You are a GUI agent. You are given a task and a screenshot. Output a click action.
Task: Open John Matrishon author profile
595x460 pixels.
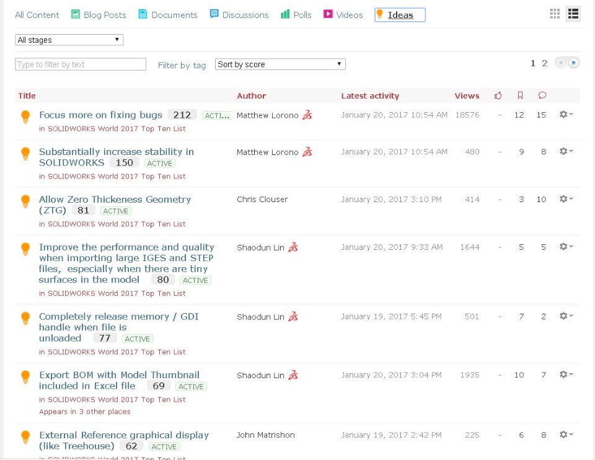[266, 435]
